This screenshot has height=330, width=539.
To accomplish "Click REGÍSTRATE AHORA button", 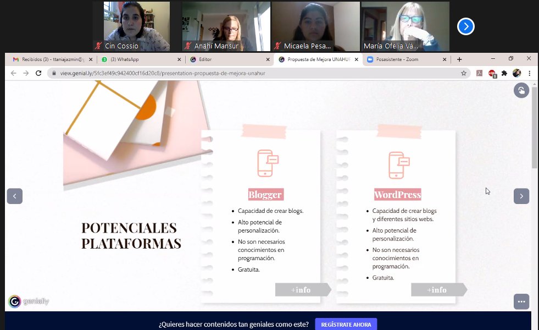I will pyautogui.click(x=346, y=324).
